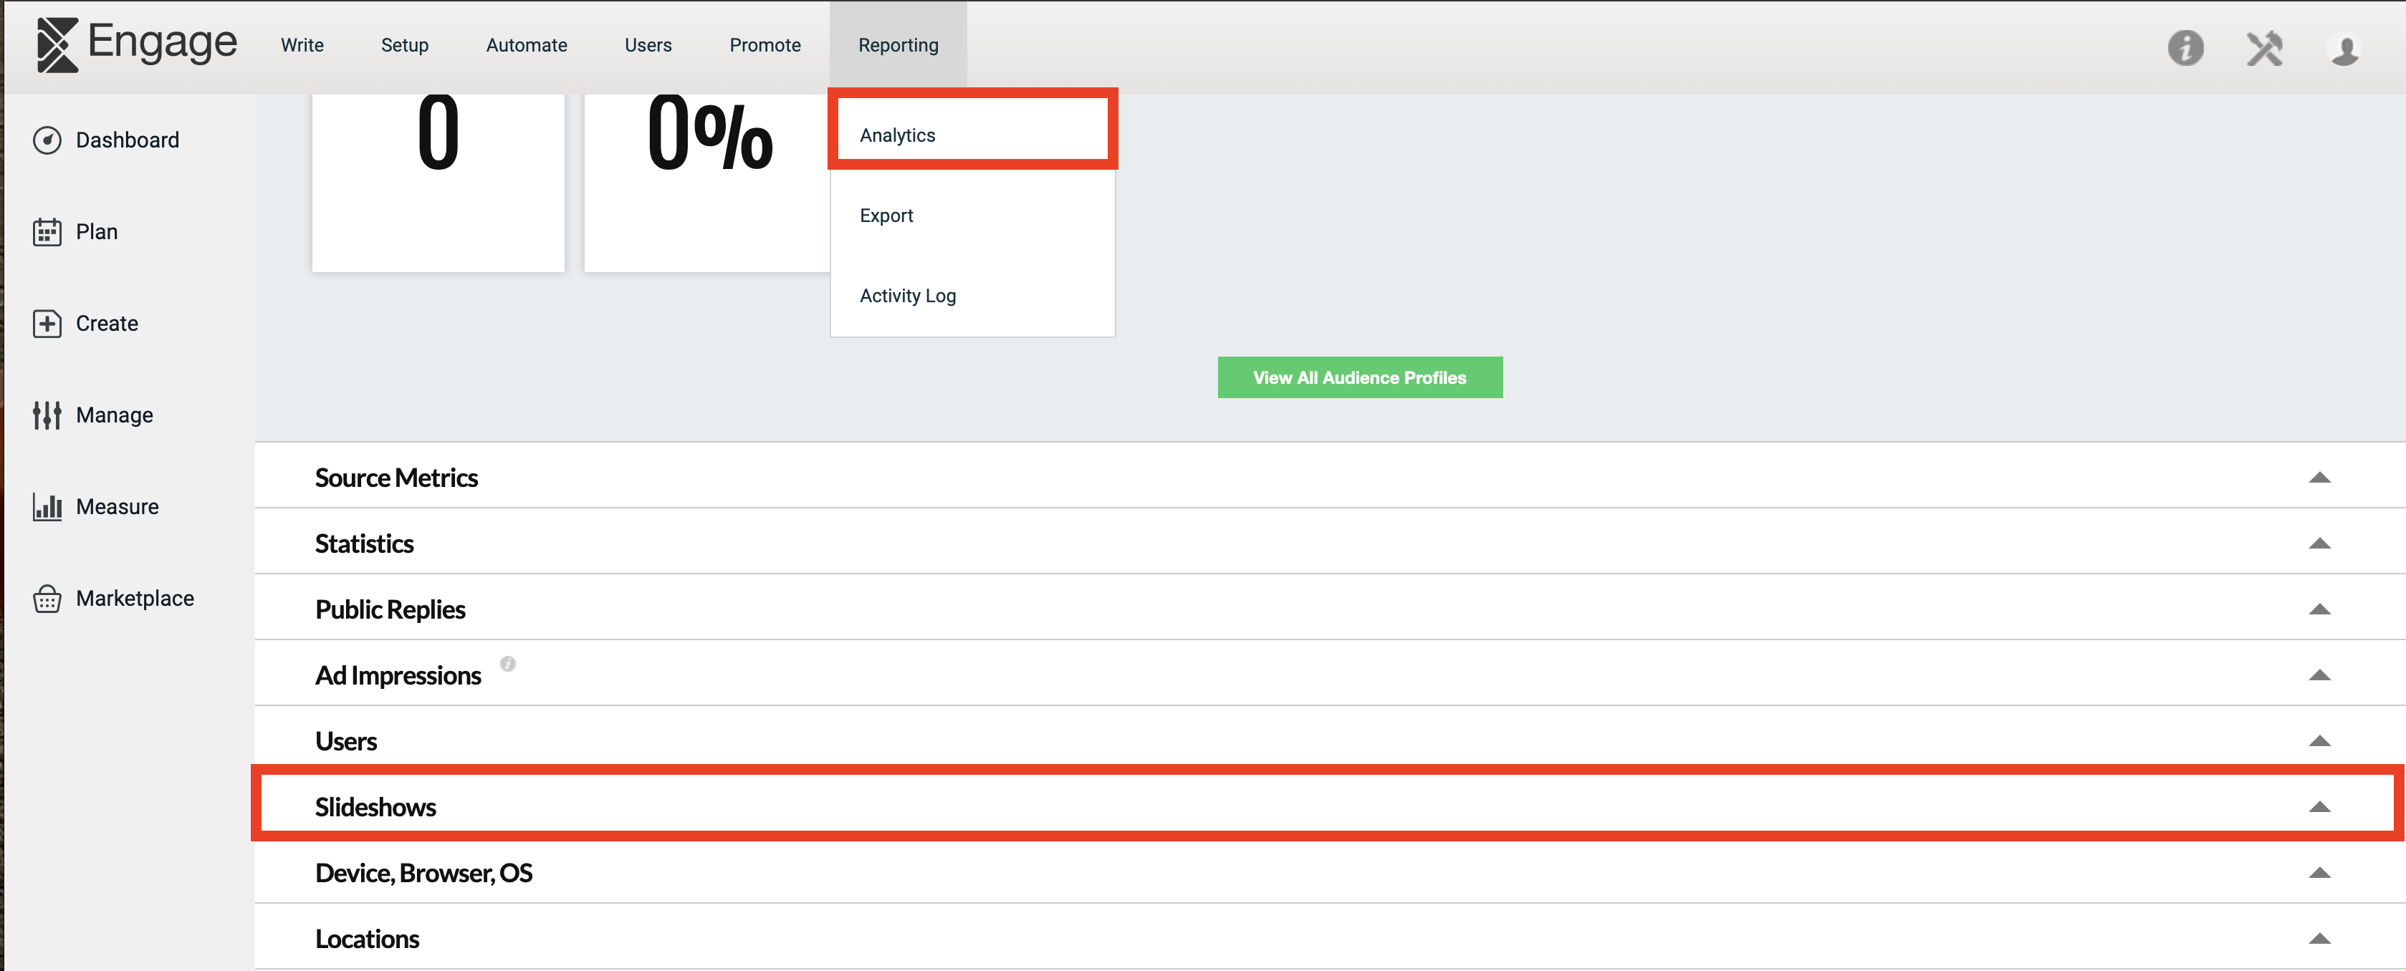Toggle the Source Metrics section arrow
This screenshot has width=2406, height=971.
2319,477
